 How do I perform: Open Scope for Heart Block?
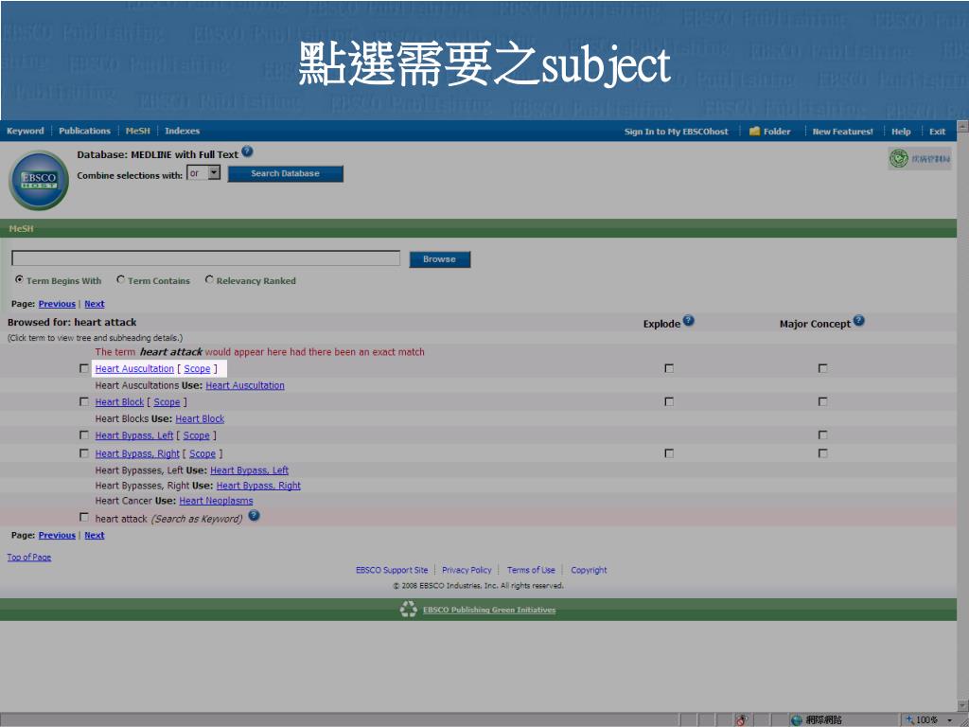pyautogui.click(x=167, y=401)
